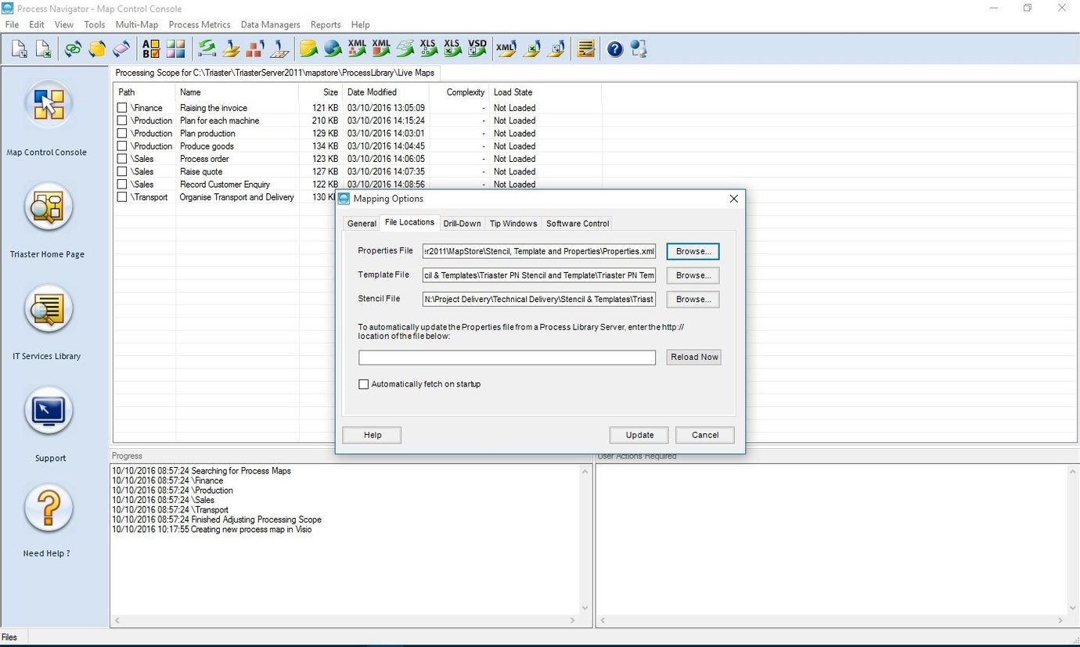Click the blue Help question mark toolbar icon
This screenshot has height=647, width=1080.
click(x=614, y=49)
